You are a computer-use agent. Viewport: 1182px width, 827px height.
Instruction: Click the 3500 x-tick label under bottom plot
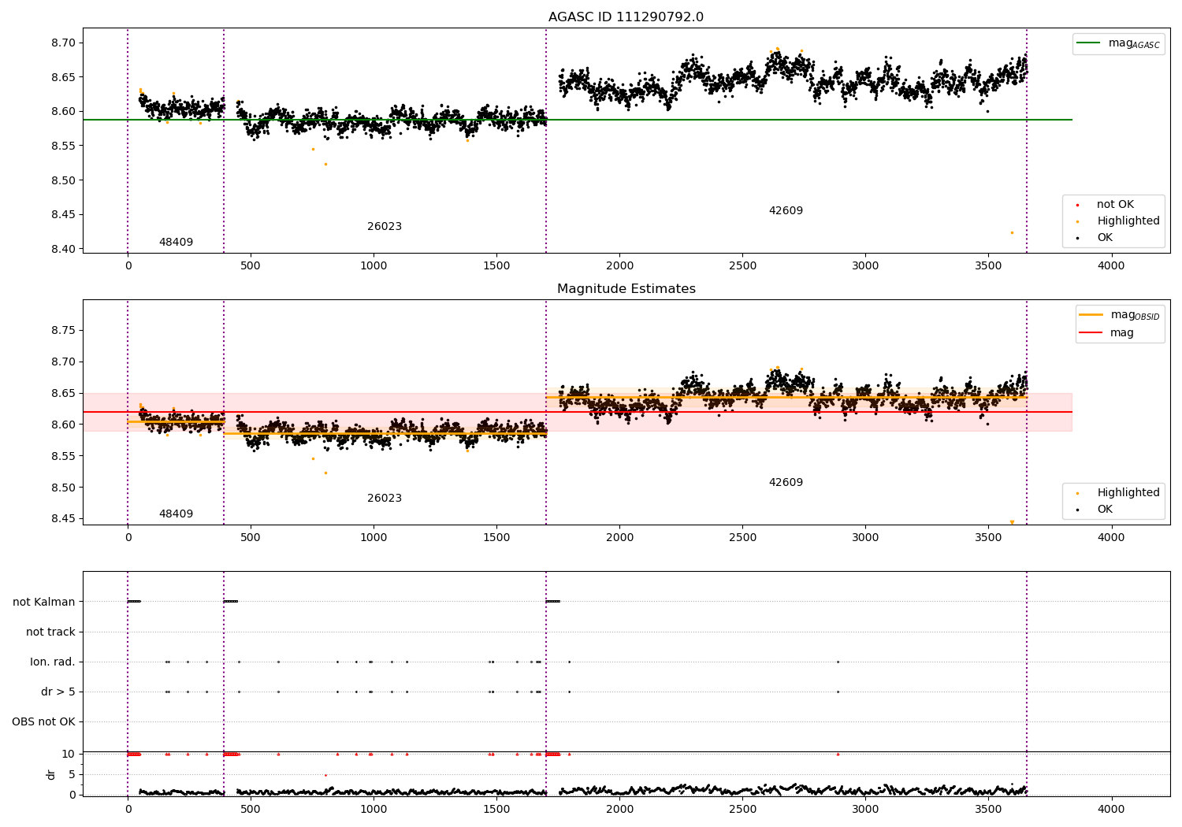(988, 810)
